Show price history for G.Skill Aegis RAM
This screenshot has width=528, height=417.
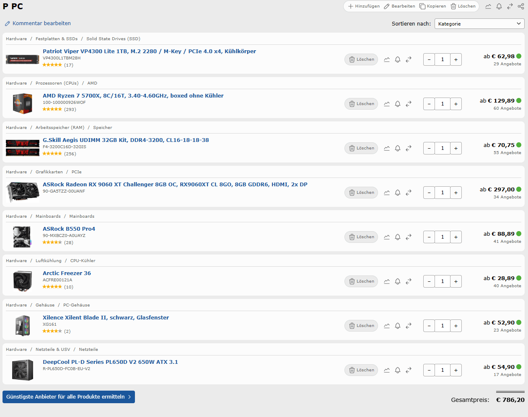click(387, 148)
